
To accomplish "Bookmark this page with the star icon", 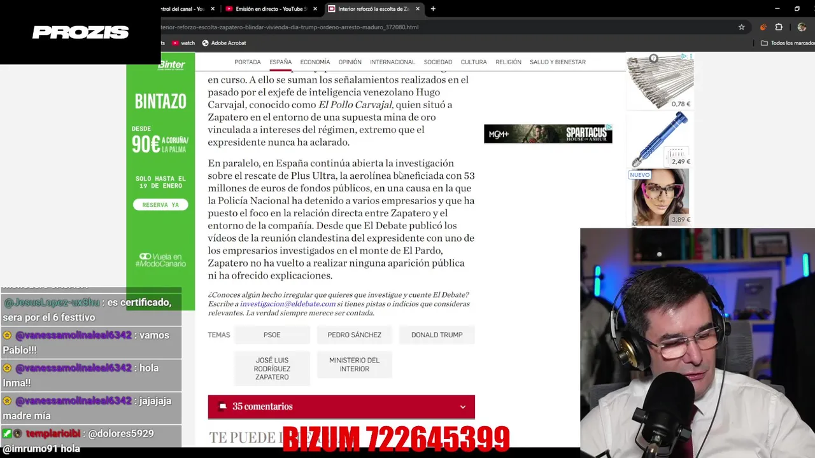I will (x=742, y=27).
